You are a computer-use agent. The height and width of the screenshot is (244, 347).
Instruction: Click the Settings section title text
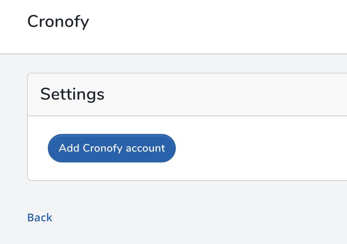click(x=72, y=94)
